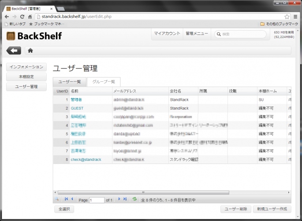
Task: Click the grid search magnifier icon
Action: 56,199
